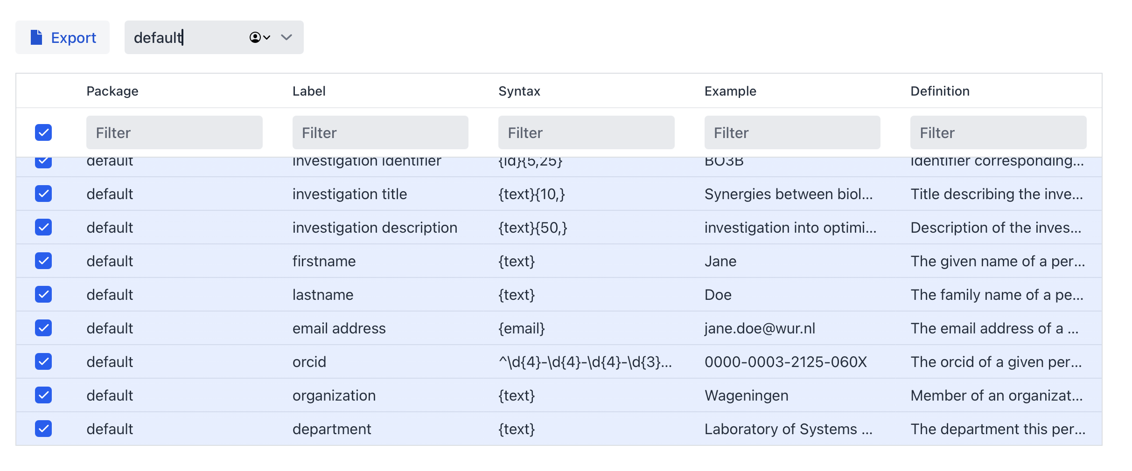Click the Export file icon

[36, 37]
